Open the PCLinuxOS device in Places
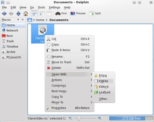 13,57
